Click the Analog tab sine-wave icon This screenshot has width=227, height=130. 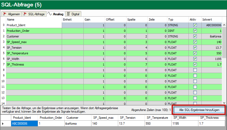point(50,14)
